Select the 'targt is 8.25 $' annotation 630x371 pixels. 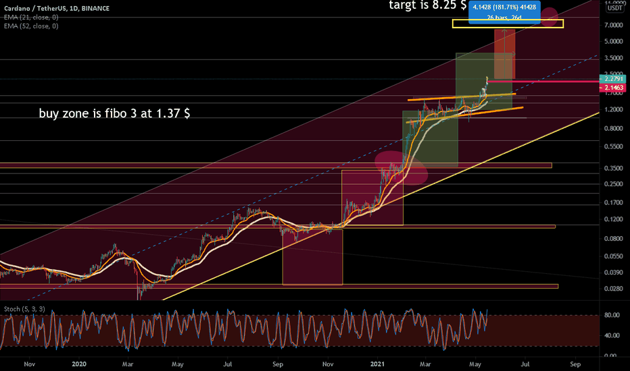[427, 5]
